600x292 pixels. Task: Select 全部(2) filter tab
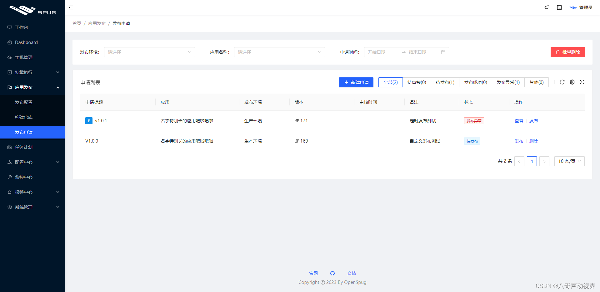pyautogui.click(x=391, y=82)
